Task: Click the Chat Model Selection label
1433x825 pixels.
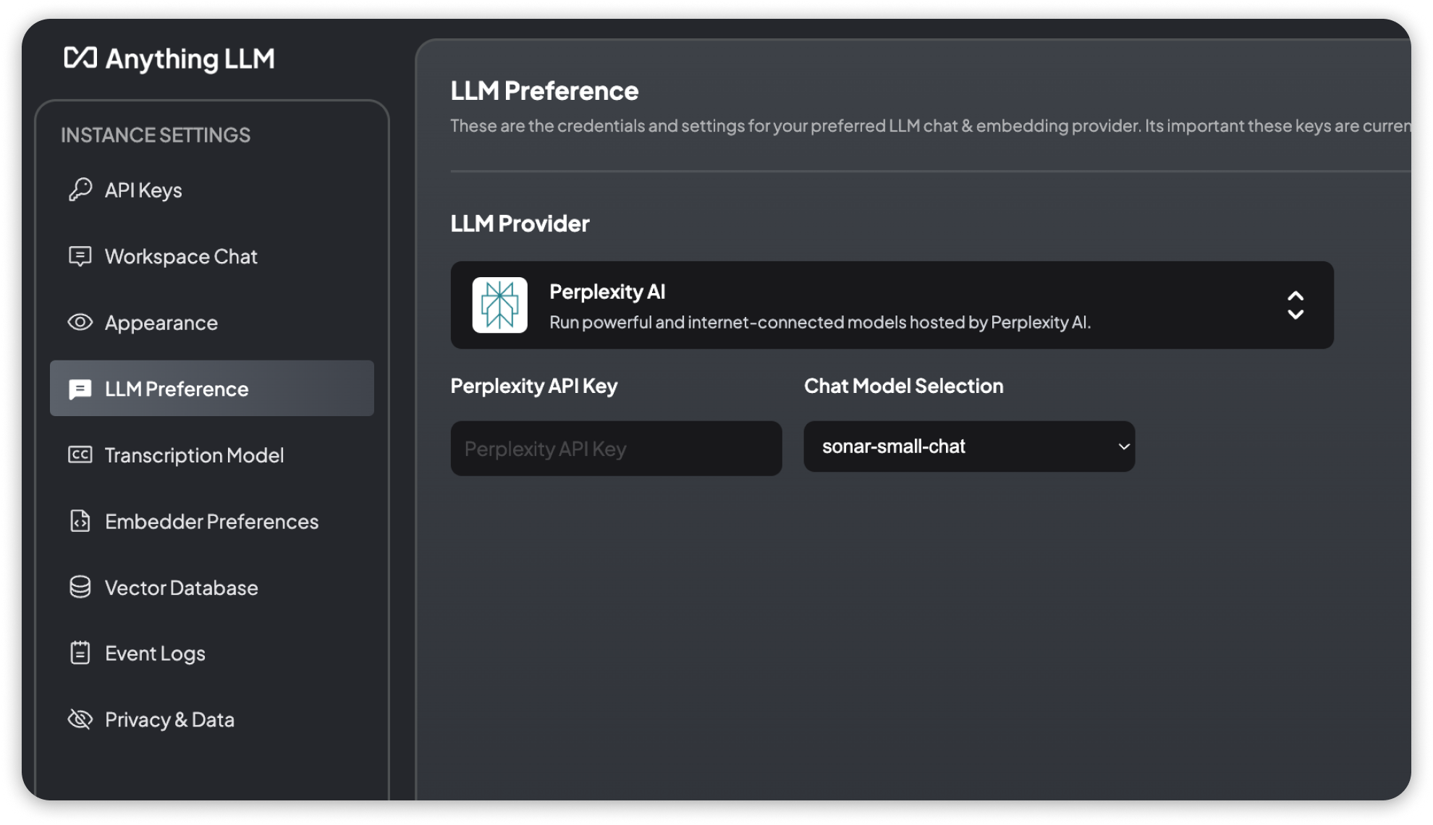Action: click(904, 386)
